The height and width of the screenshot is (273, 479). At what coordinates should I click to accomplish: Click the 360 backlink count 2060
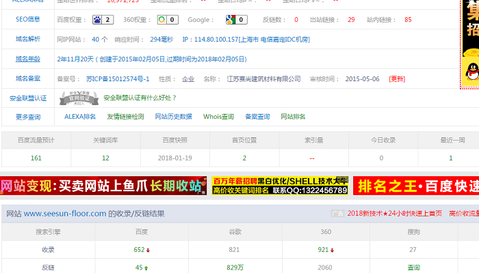[x=325, y=268]
